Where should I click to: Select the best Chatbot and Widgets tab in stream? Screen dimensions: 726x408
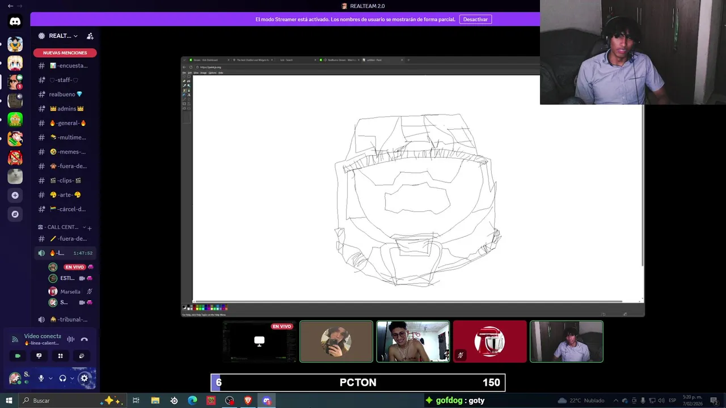point(252,59)
